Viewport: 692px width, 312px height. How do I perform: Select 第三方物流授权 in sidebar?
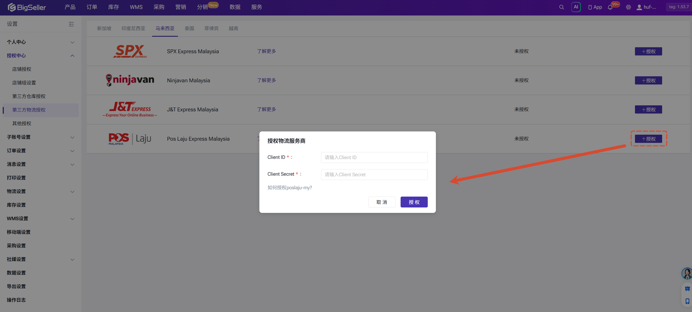(41, 110)
